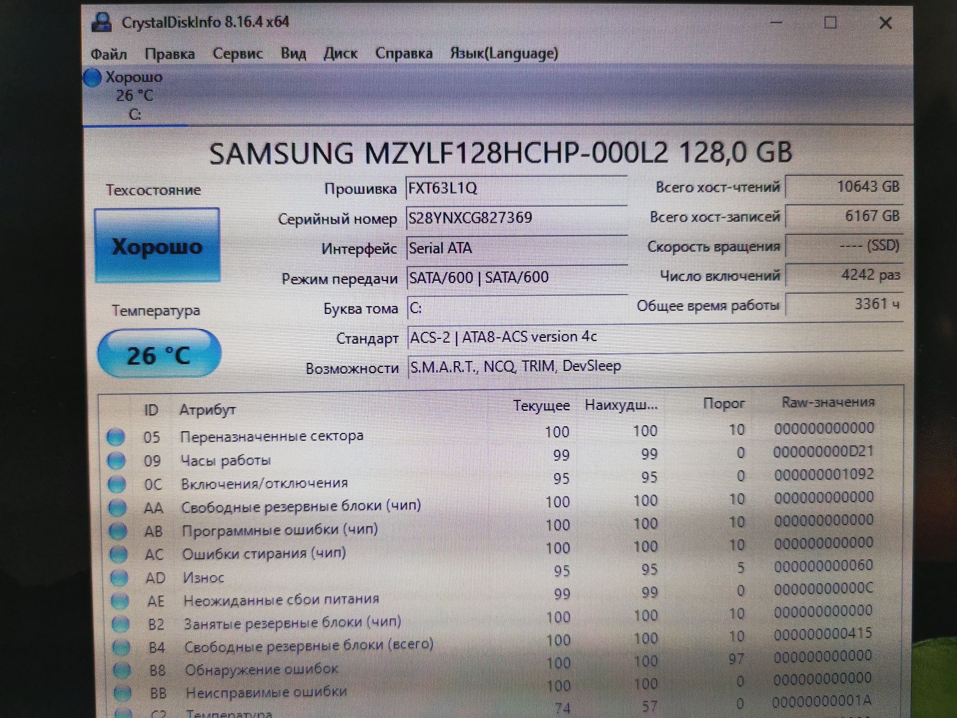Screen dimensions: 957x718
Task: Click the ID column header
Action: click(151, 410)
